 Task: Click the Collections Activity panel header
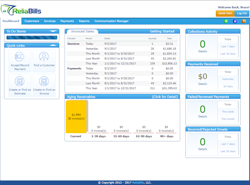tap(213, 32)
